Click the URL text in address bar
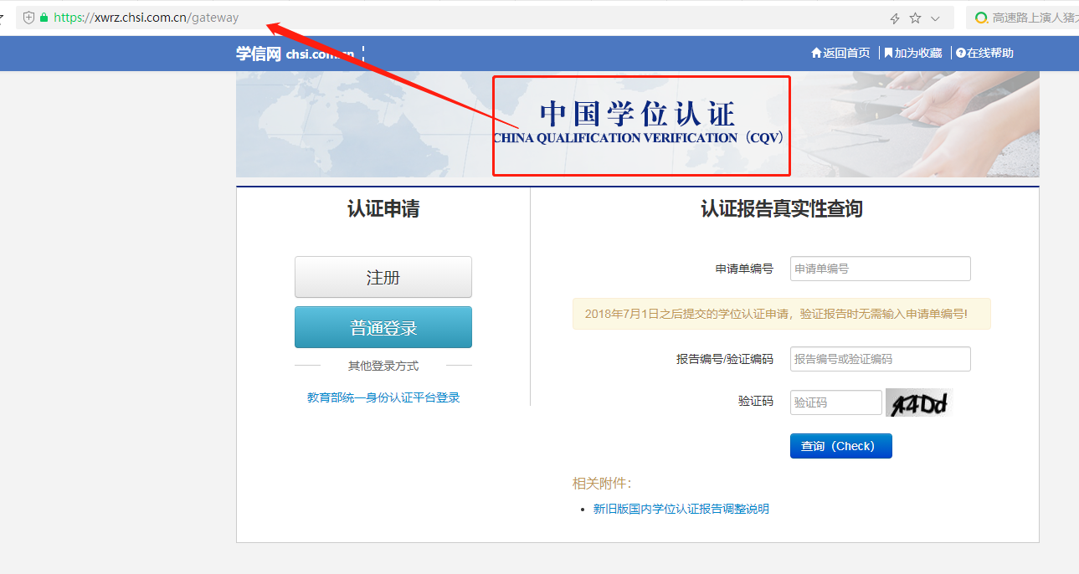 (x=146, y=18)
